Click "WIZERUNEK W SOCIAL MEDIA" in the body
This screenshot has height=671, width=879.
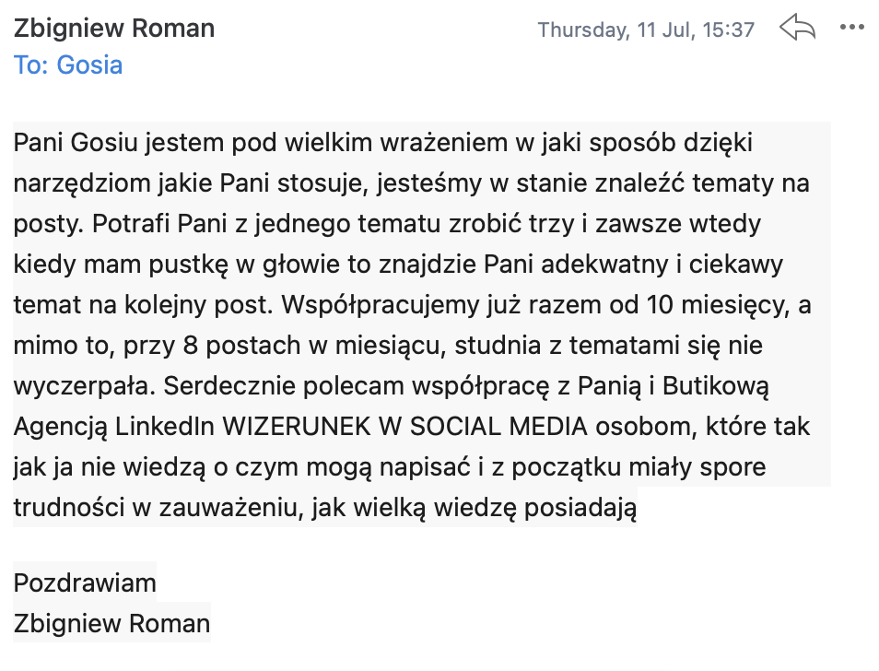tap(401, 428)
